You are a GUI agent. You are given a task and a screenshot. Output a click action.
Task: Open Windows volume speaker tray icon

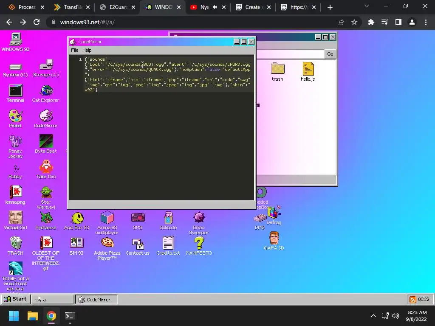[x=395, y=316]
